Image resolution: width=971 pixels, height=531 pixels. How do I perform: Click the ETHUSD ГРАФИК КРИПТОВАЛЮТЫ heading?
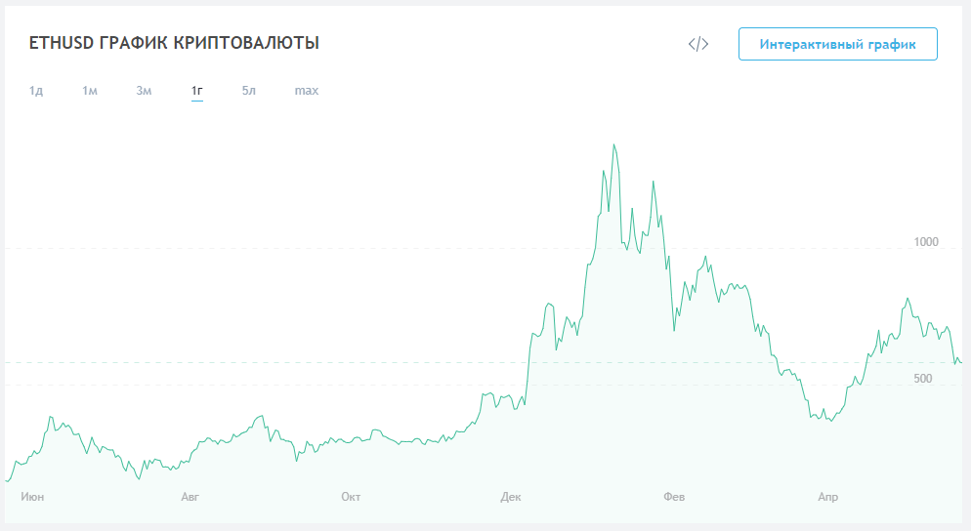175,44
